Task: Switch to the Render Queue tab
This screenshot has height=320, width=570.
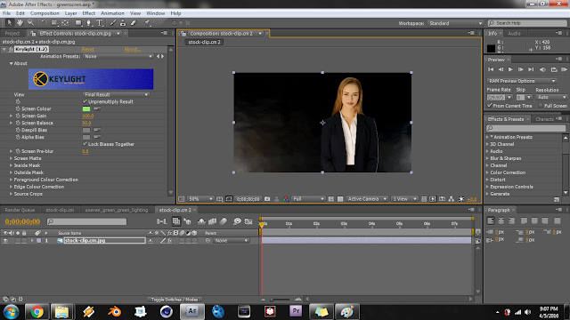Action: tap(20, 210)
